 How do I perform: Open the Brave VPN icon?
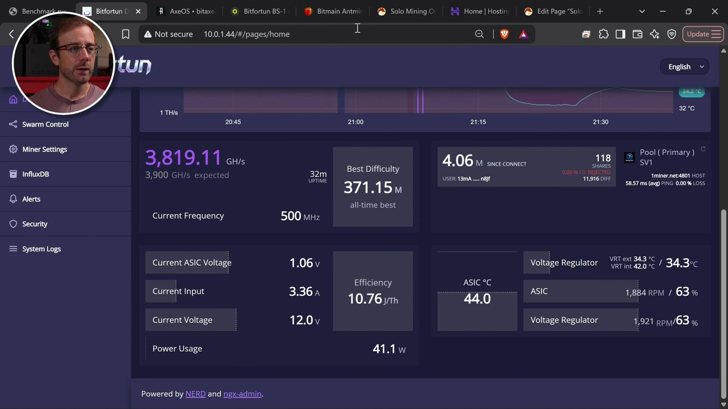click(672, 34)
